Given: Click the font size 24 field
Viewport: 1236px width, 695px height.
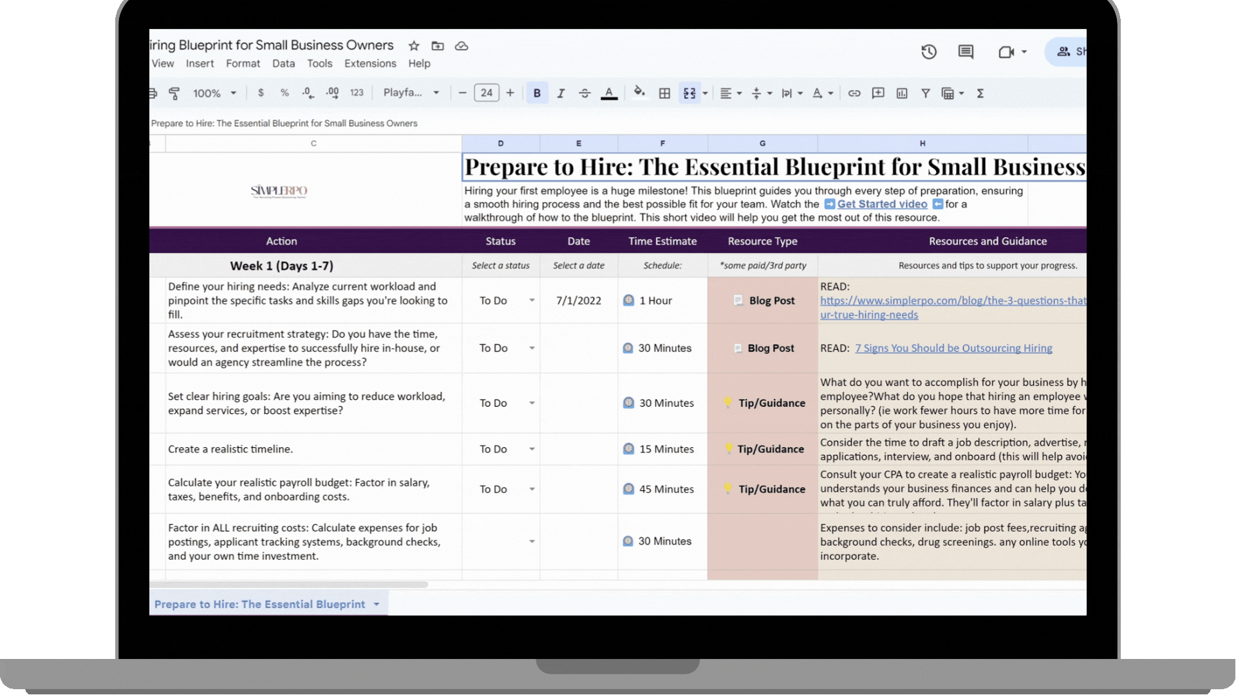Looking at the screenshot, I should click(x=487, y=93).
